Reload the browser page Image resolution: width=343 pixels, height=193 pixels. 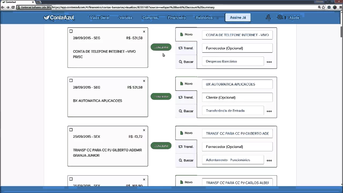point(13,7)
